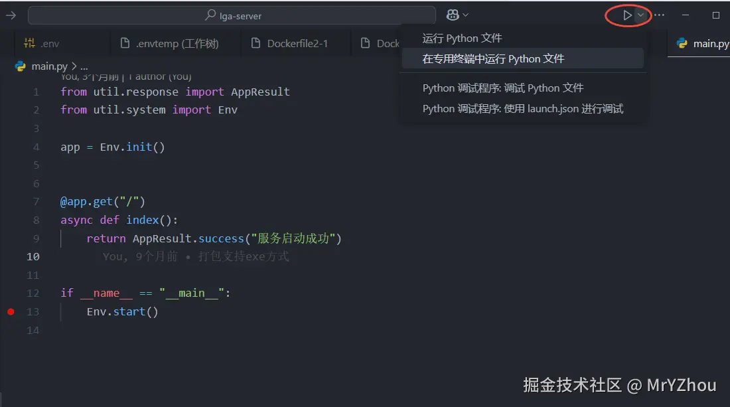The height and width of the screenshot is (407, 730).
Task: Expand the breadcrumb ellipsis after main.py
Action: click(84, 66)
